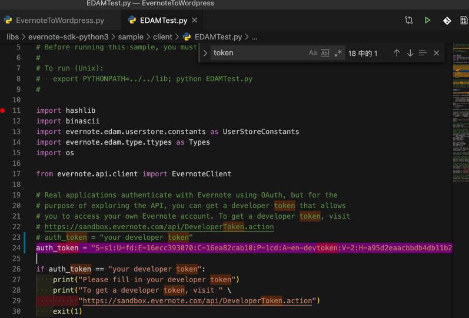Image resolution: width=469 pixels, height=318 pixels.
Task: Click the '18 中的 1' match counter
Action: click(362, 53)
